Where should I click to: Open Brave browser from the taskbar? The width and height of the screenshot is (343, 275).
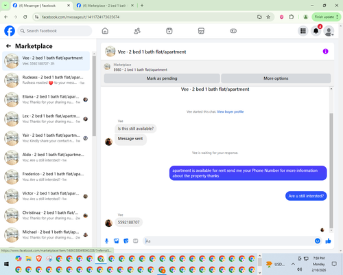(39, 259)
